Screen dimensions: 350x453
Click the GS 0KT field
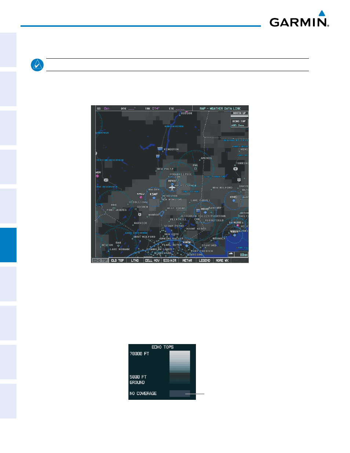pyautogui.click(x=103, y=109)
